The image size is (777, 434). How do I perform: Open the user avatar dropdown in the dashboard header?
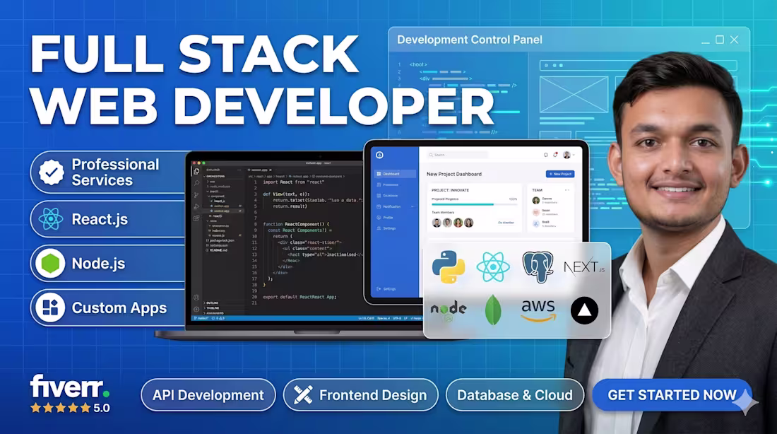(569, 155)
